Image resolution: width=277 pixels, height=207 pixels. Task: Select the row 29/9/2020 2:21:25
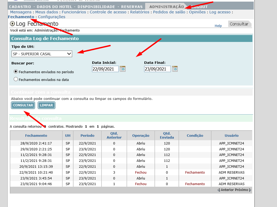point(131,149)
